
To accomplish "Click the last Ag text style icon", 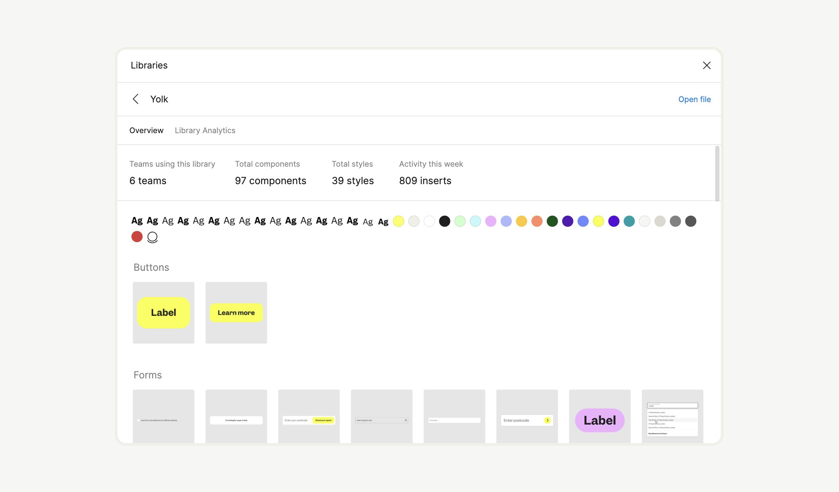I will (x=383, y=222).
